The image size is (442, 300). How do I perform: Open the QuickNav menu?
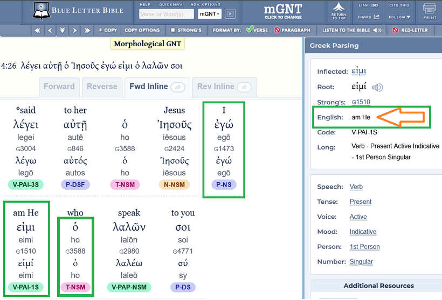(170, 4)
